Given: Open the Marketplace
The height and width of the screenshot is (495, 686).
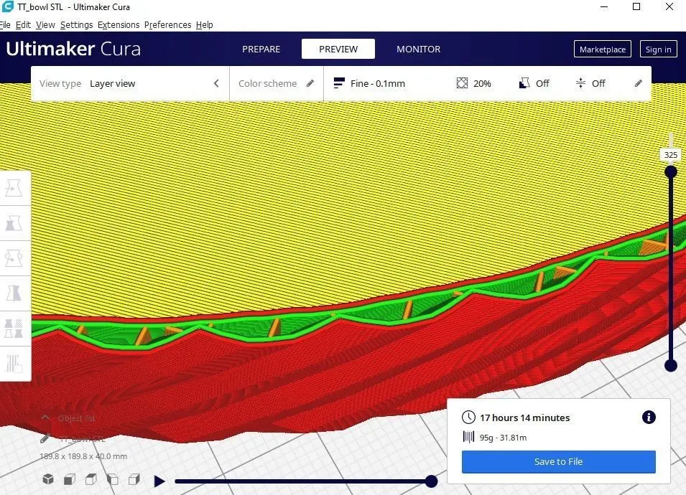Looking at the screenshot, I should point(603,49).
